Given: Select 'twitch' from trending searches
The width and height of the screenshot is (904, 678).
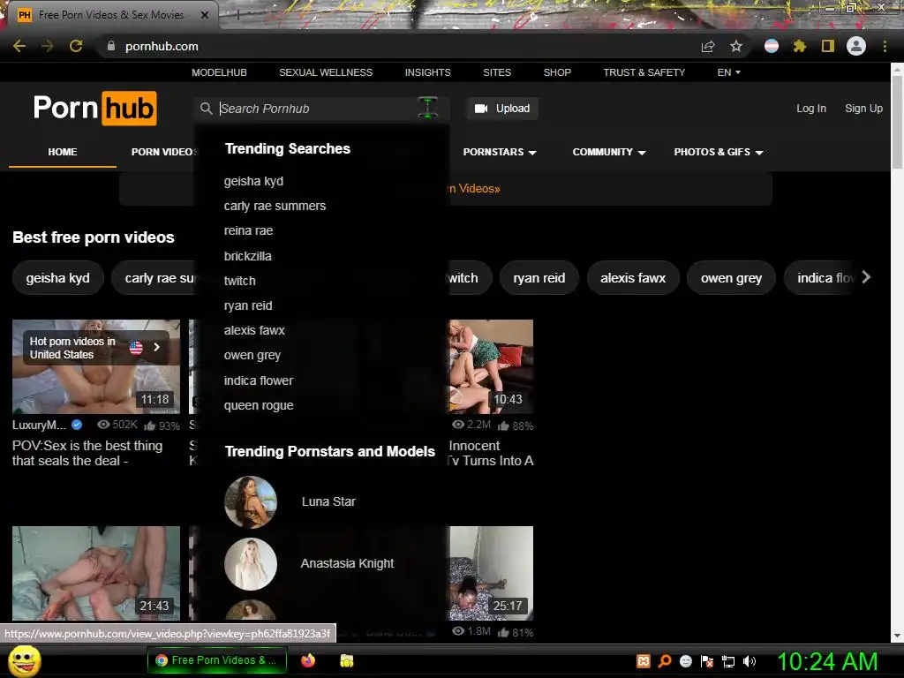Looking at the screenshot, I should click(x=240, y=281).
